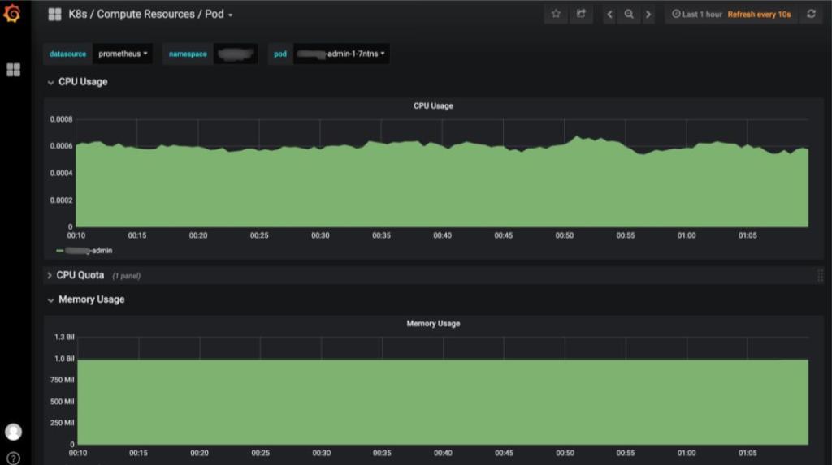The height and width of the screenshot is (465, 832).
Task: Open the Last 1 hour time picker
Action: 697,15
